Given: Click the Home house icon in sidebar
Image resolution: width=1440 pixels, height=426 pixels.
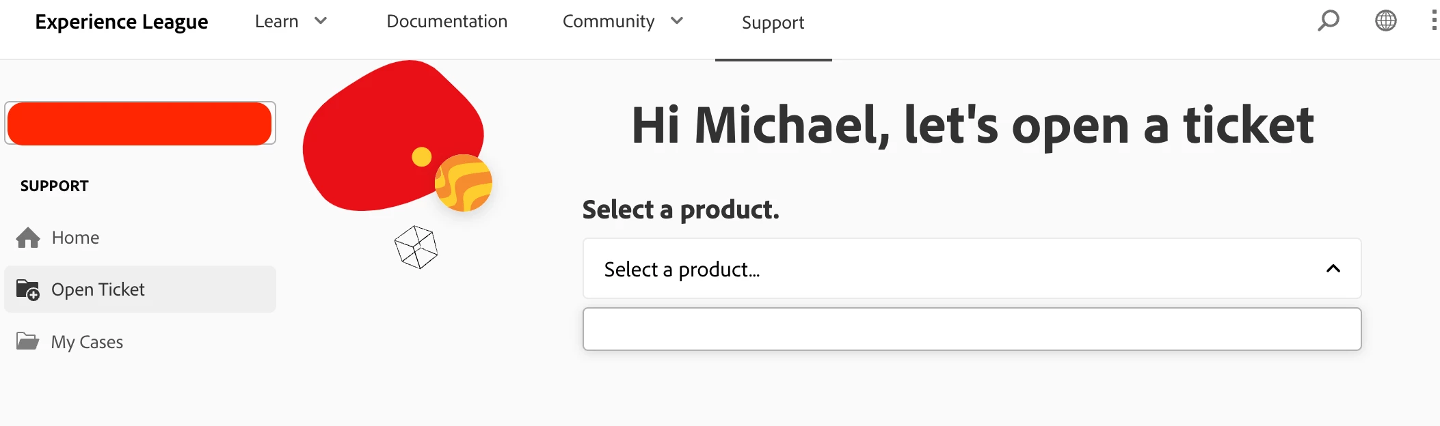Looking at the screenshot, I should 28,238.
